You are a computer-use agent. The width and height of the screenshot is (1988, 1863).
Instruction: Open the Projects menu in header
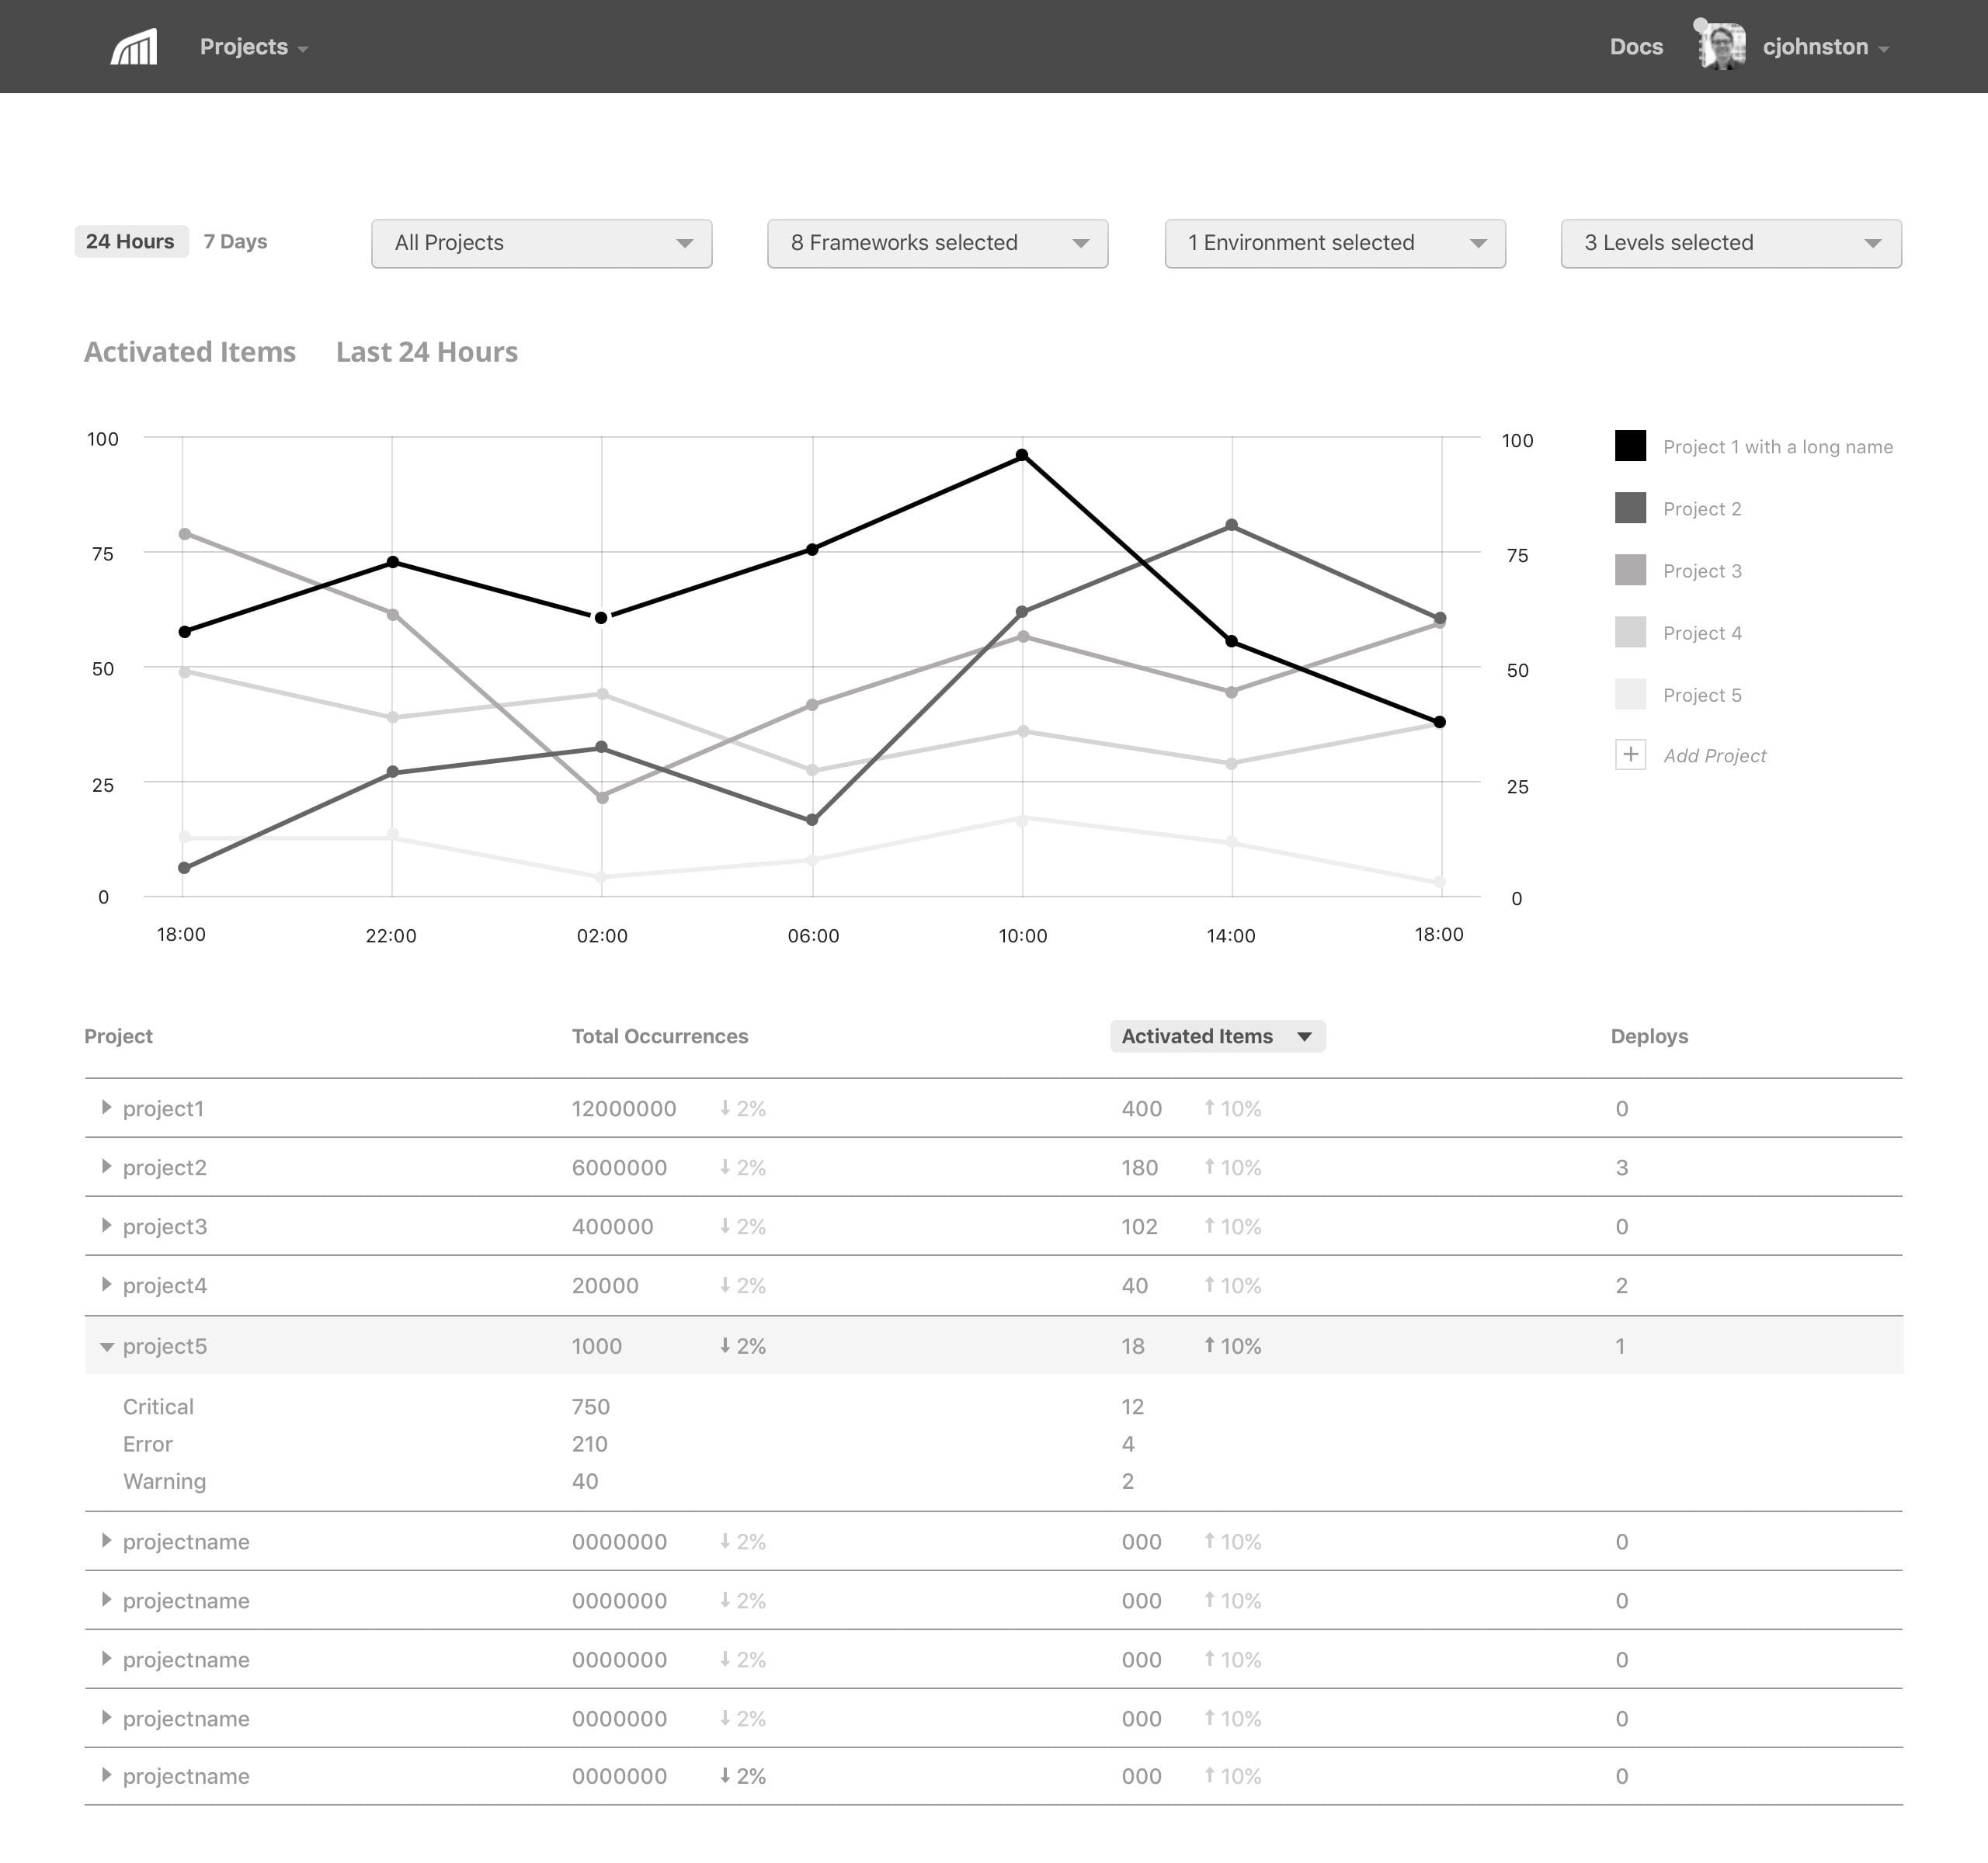254,47
